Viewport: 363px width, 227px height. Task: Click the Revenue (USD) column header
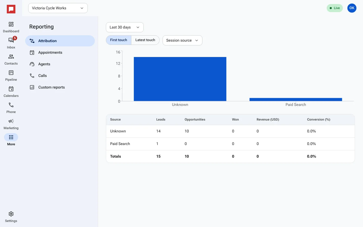[x=268, y=120]
